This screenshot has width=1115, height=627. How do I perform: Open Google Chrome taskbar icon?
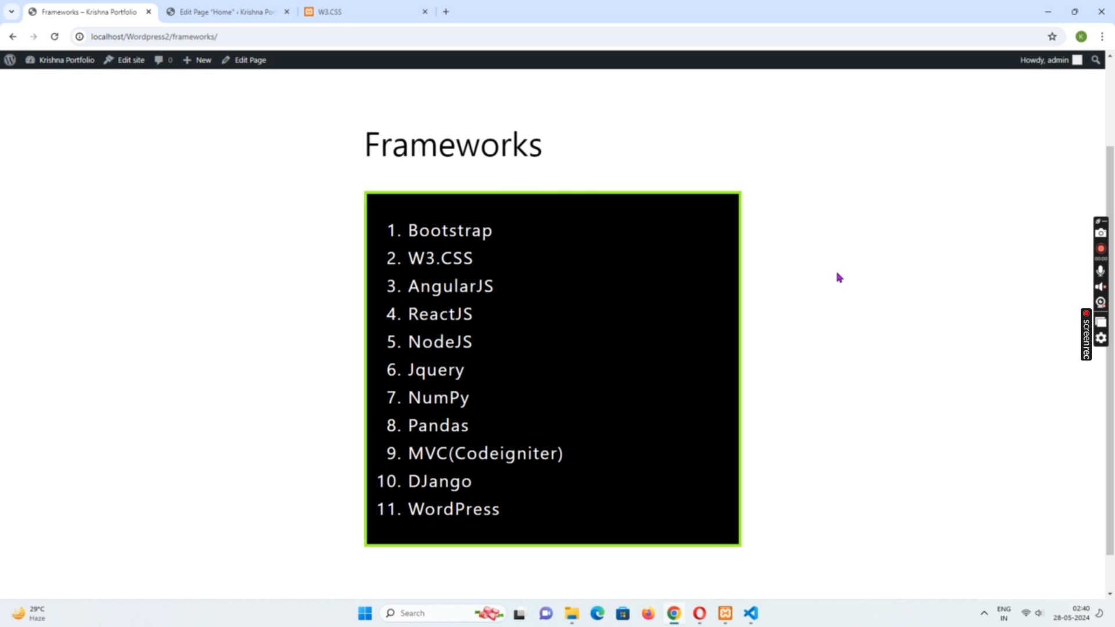point(674,613)
